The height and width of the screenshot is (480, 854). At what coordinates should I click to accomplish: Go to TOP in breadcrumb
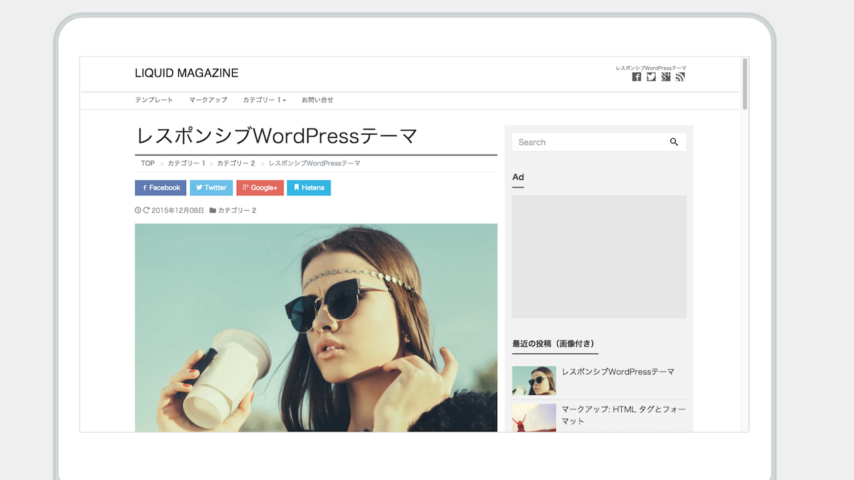click(147, 163)
